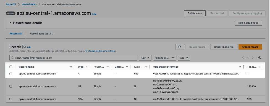Select all records header checkbox
The image size is (270, 106).
coord(11,67)
